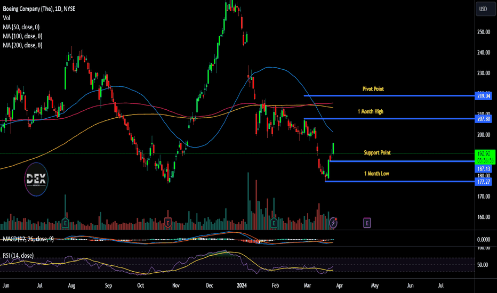Viewport: 497px width, 293px height.
Task: Click 240.00 on the price axis
Action: pyautogui.click(x=484, y=53)
